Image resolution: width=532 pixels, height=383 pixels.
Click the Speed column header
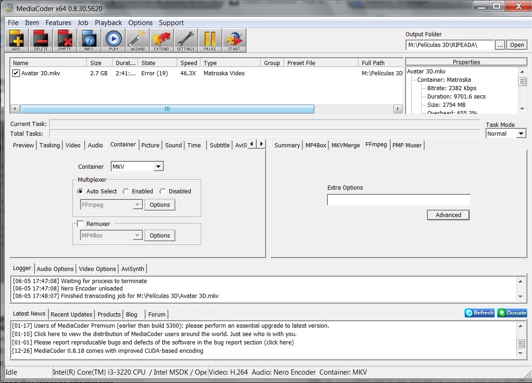(189, 63)
